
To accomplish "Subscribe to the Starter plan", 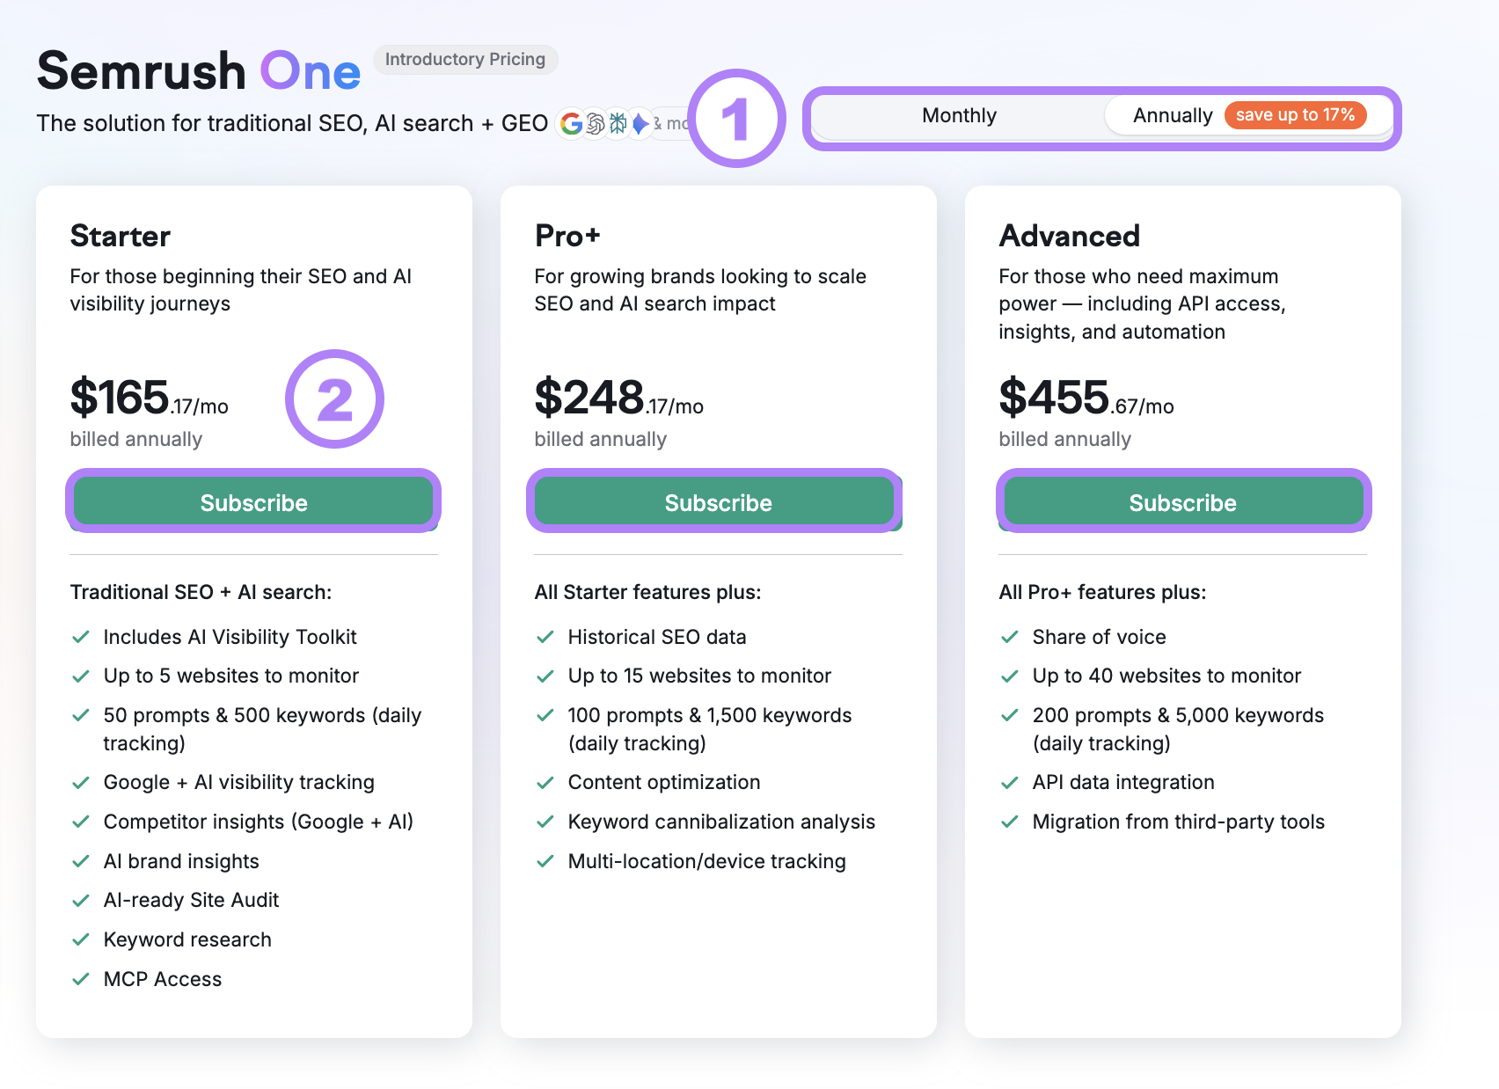I will tap(253, 502).
